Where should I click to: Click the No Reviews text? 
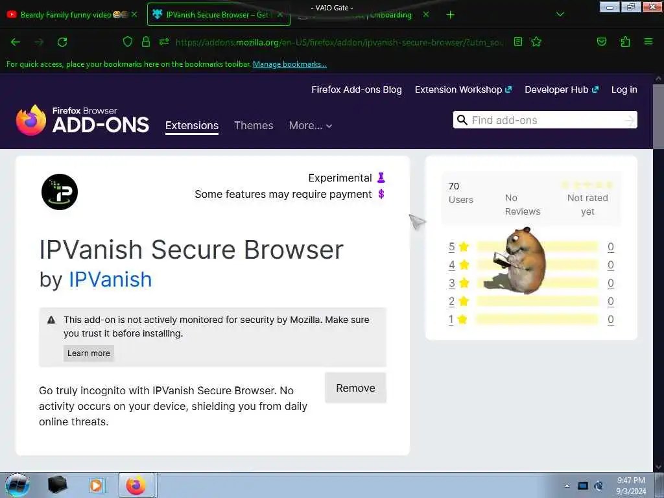coord(523,204)
